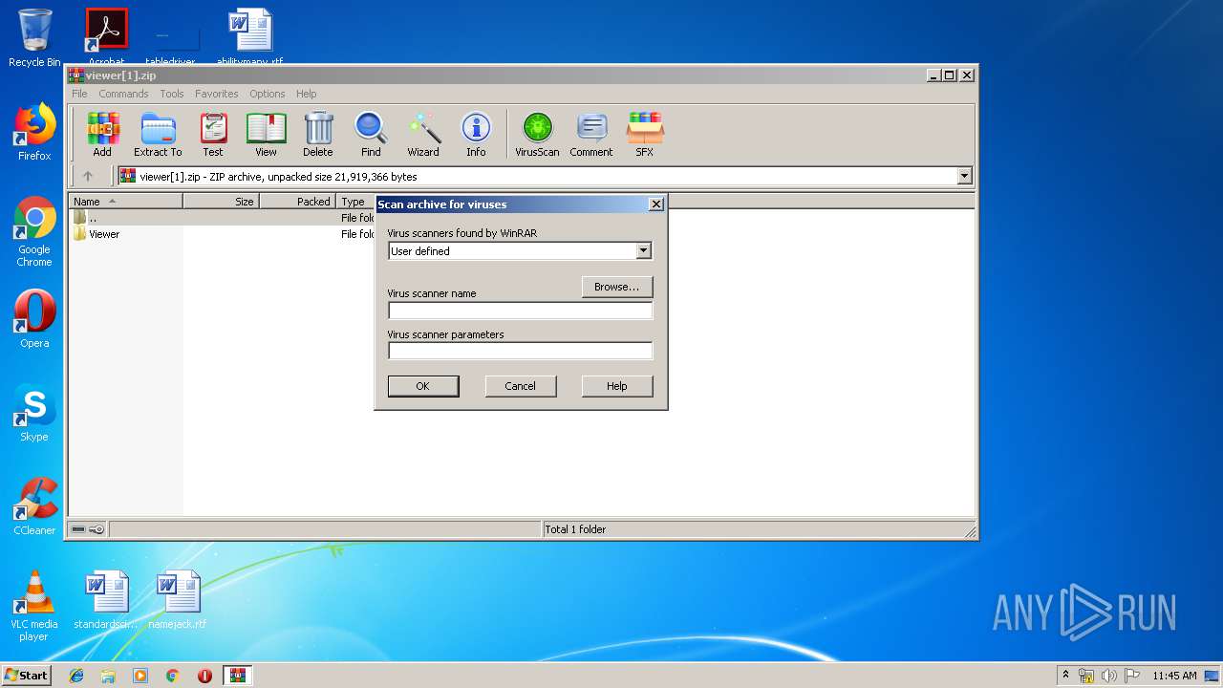Open the Options menu
Viewport: 1223px width, 688px height.
tap(268, 94)
